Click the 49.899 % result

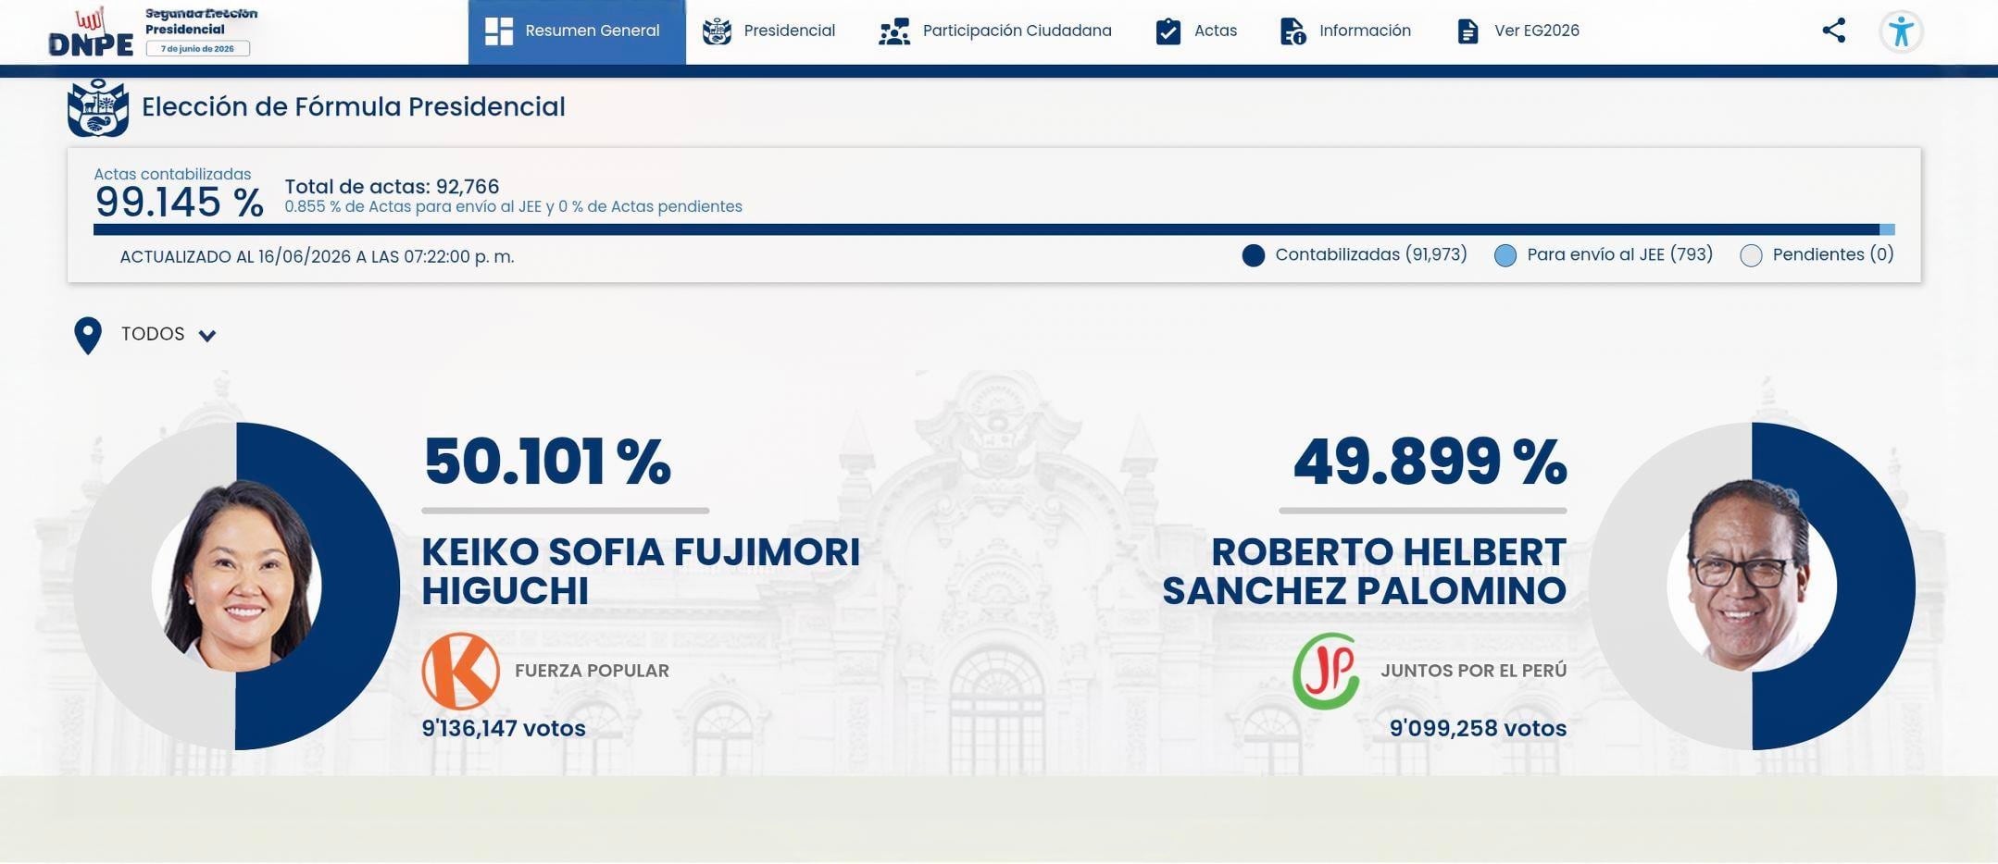tap(1430, 462)
